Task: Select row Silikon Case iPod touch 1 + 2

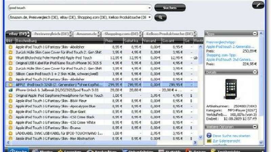Action: 102,74
